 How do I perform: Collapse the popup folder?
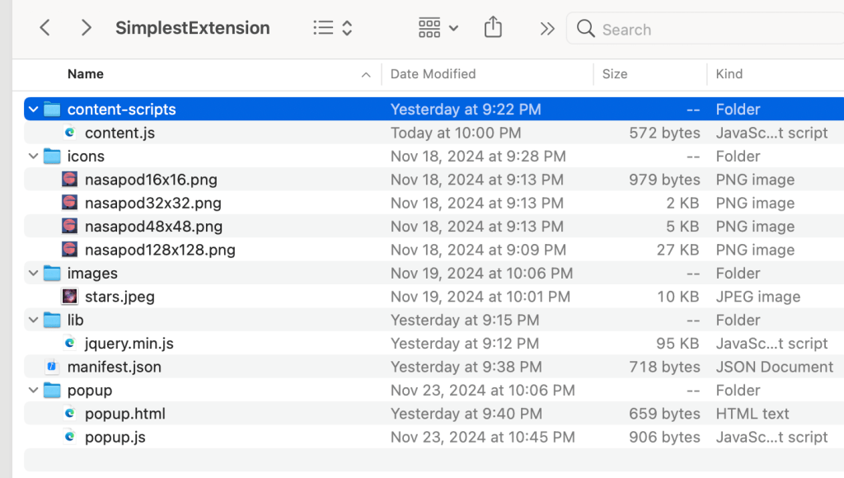(33, 391)
